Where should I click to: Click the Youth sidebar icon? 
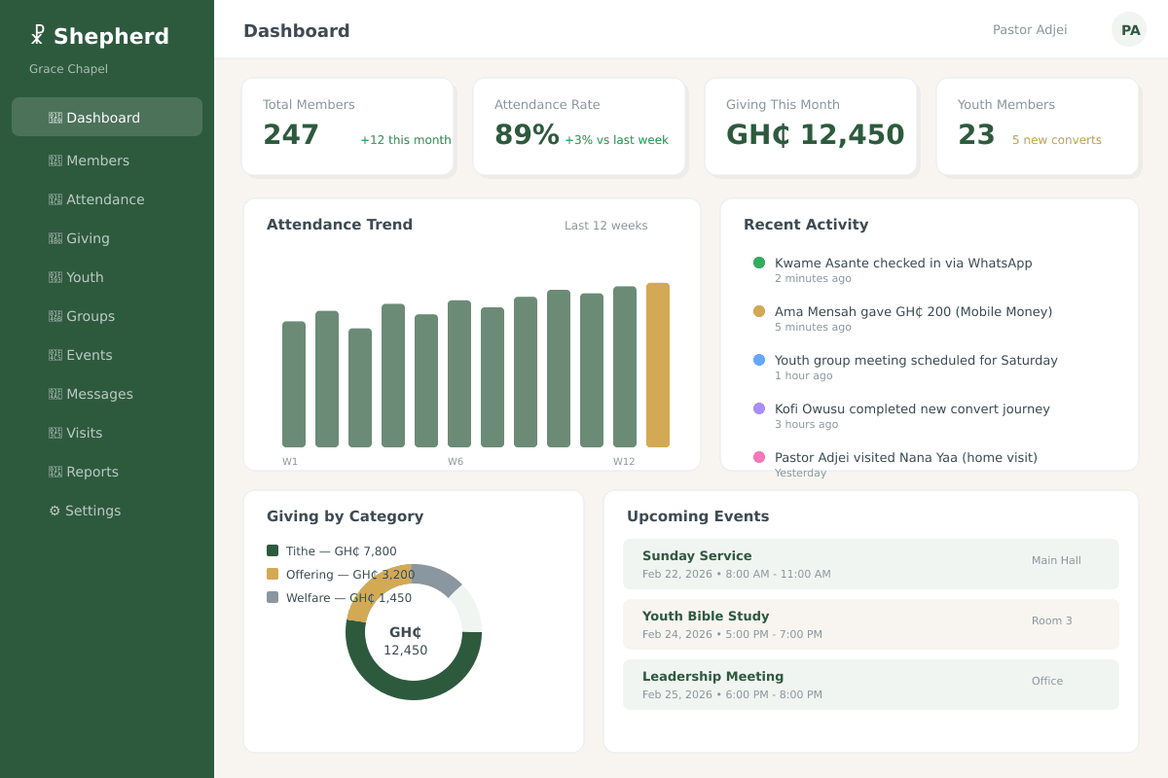coord(55,277)
